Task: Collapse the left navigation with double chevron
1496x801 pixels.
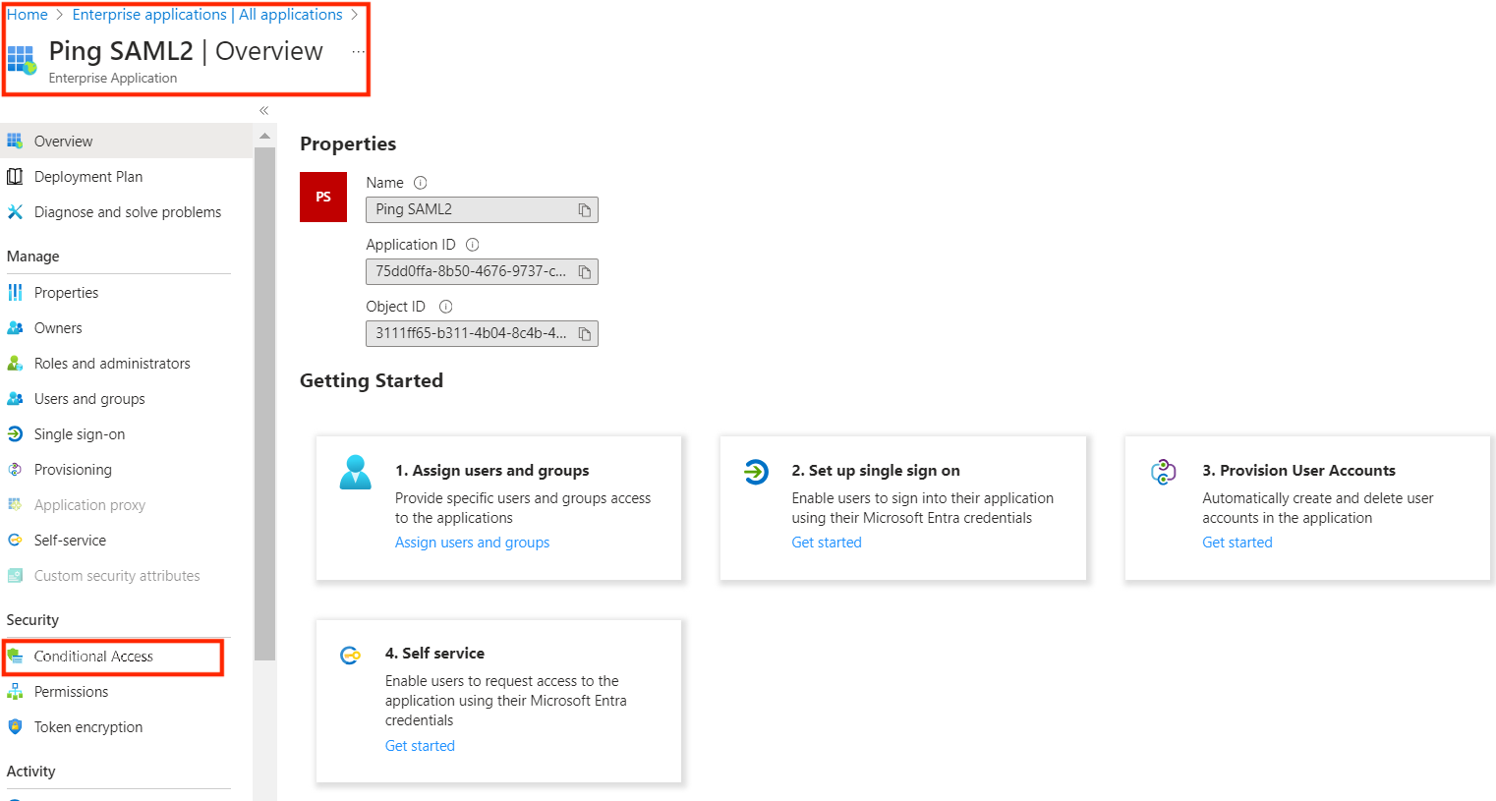Action: [263, 111]
